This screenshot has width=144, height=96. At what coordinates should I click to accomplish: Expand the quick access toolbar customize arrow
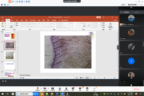[x=14, y=17]
